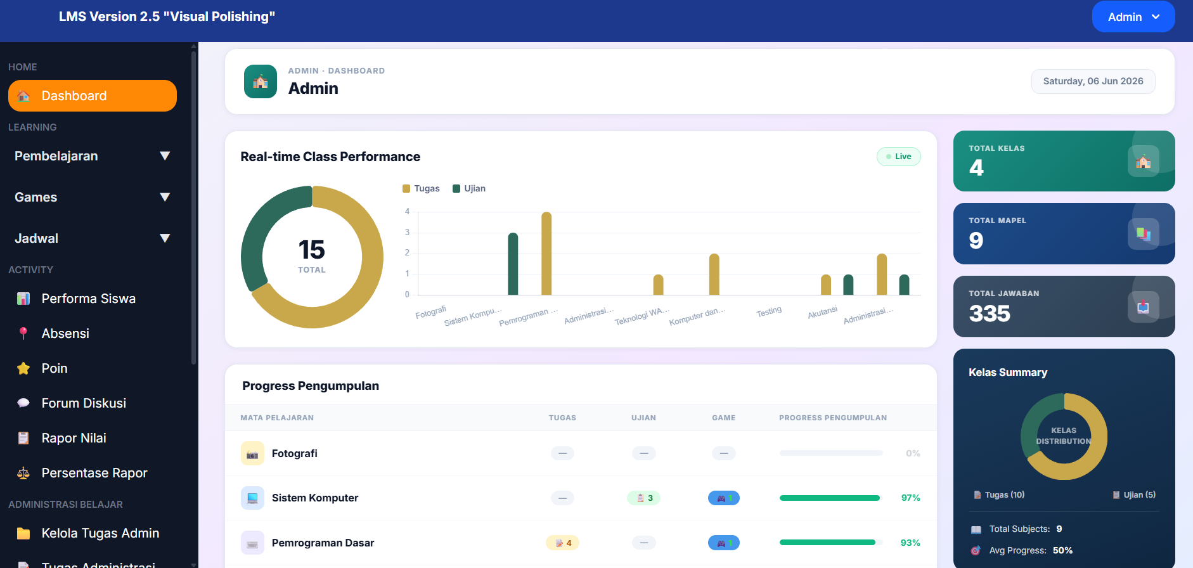
Task: Click the Ujian (5) legend icon
Action: pyautogui.click(x=1116, y=495)
